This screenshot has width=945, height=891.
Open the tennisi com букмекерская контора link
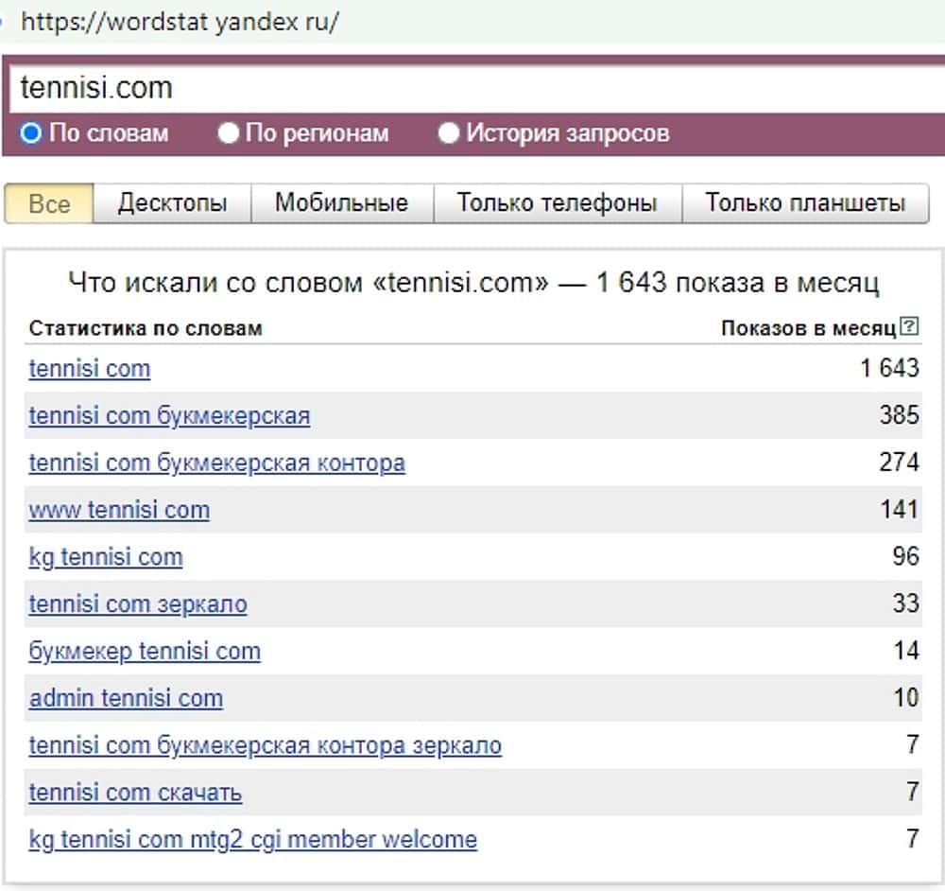click(217, 463)
